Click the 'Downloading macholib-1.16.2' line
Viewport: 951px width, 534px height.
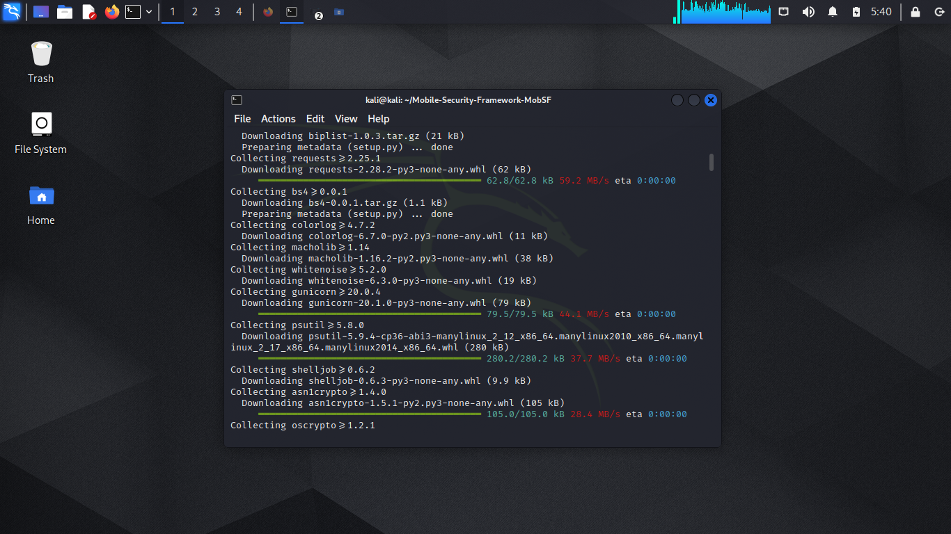pyautogui.click(x=398, y=259)
